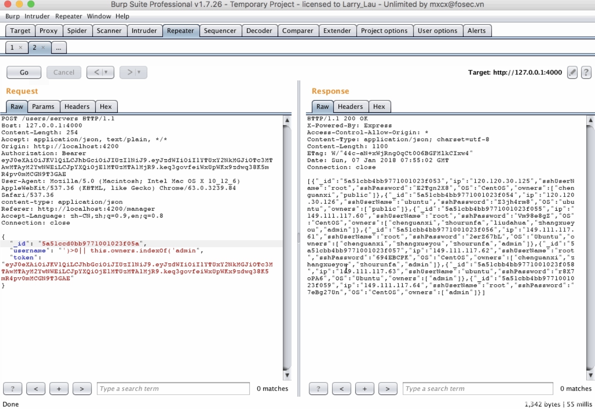
Task: Open request search help question-mark button
Action: [13, 388]
